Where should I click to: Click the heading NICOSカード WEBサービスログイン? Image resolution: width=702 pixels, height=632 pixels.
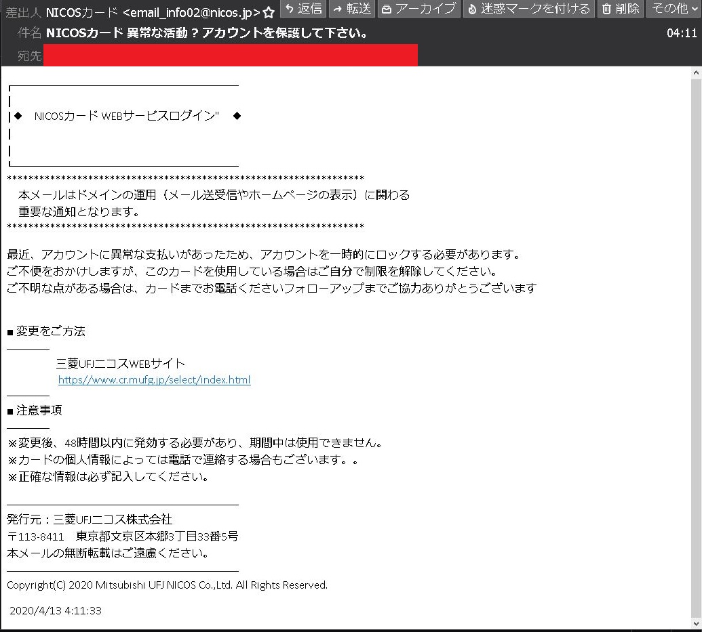127,116
